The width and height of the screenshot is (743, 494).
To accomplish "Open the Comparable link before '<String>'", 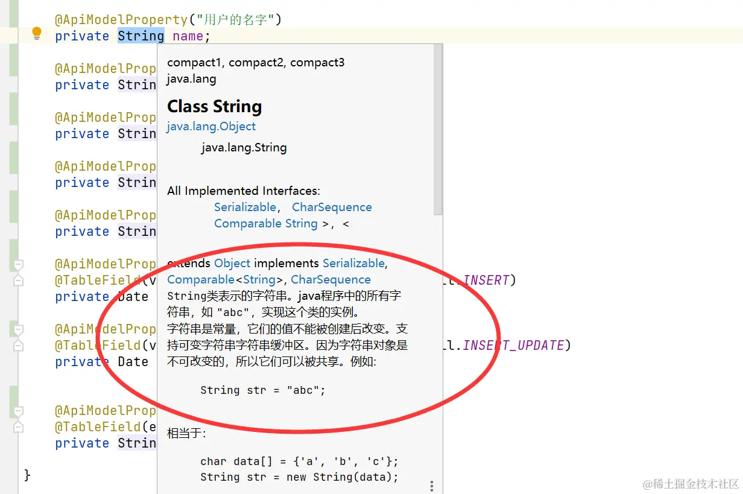I will click(x=201, y=279).
